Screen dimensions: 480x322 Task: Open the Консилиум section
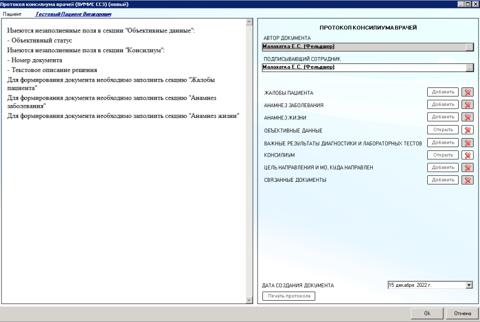[443, 155]
